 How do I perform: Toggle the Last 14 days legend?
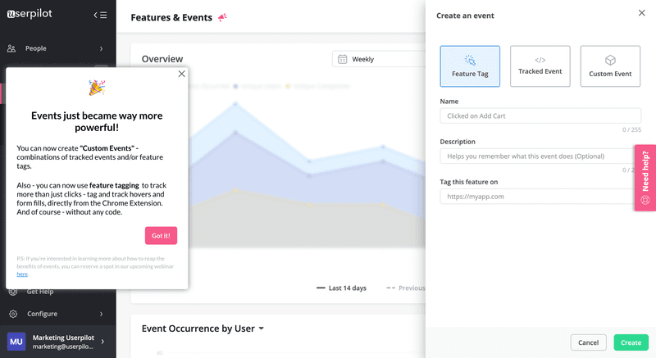pyautogui.click(x=341, y=288)
